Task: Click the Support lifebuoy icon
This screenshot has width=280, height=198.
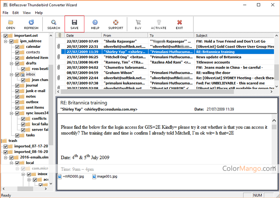Action: coord(116,22)
